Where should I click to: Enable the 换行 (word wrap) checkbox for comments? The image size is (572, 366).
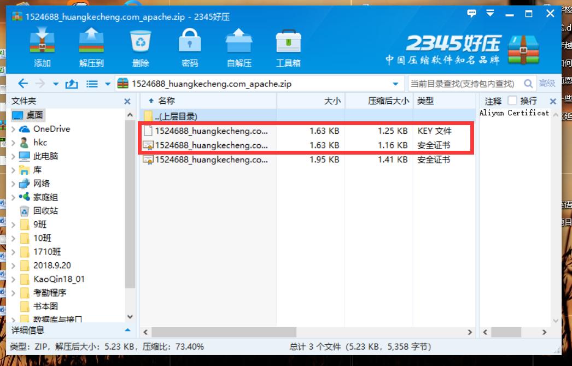[512, 101]
